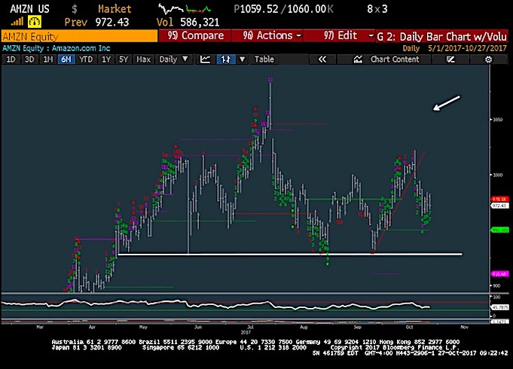Select the 6M time range
This screenshot has height=369, width=513.
(x=66, y=59)
